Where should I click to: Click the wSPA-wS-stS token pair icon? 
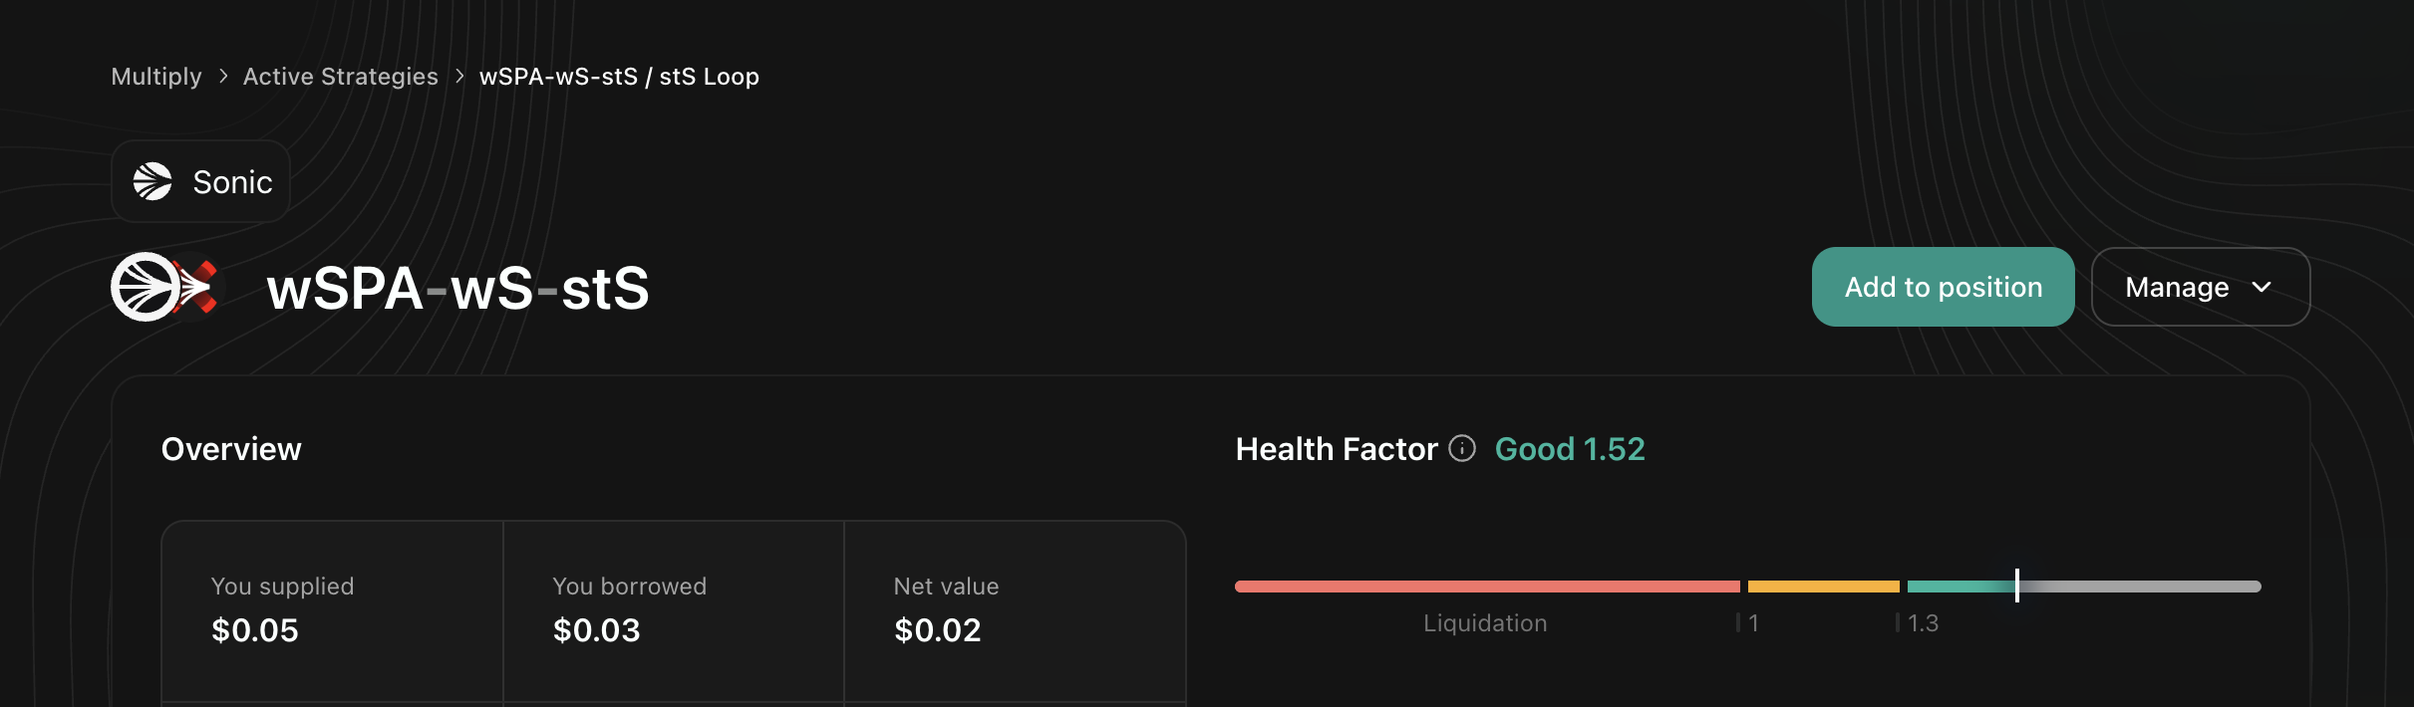coord(164,288)
